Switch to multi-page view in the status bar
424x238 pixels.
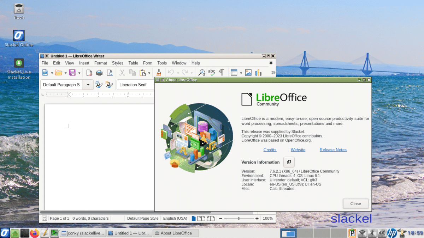pyautogui.click(x=201, y=218)
